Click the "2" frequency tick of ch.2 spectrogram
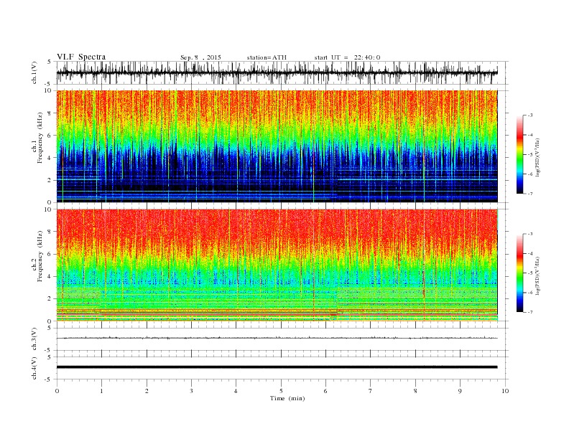Image resolution: width=569 pixels, height=439 pixels. 50,299
